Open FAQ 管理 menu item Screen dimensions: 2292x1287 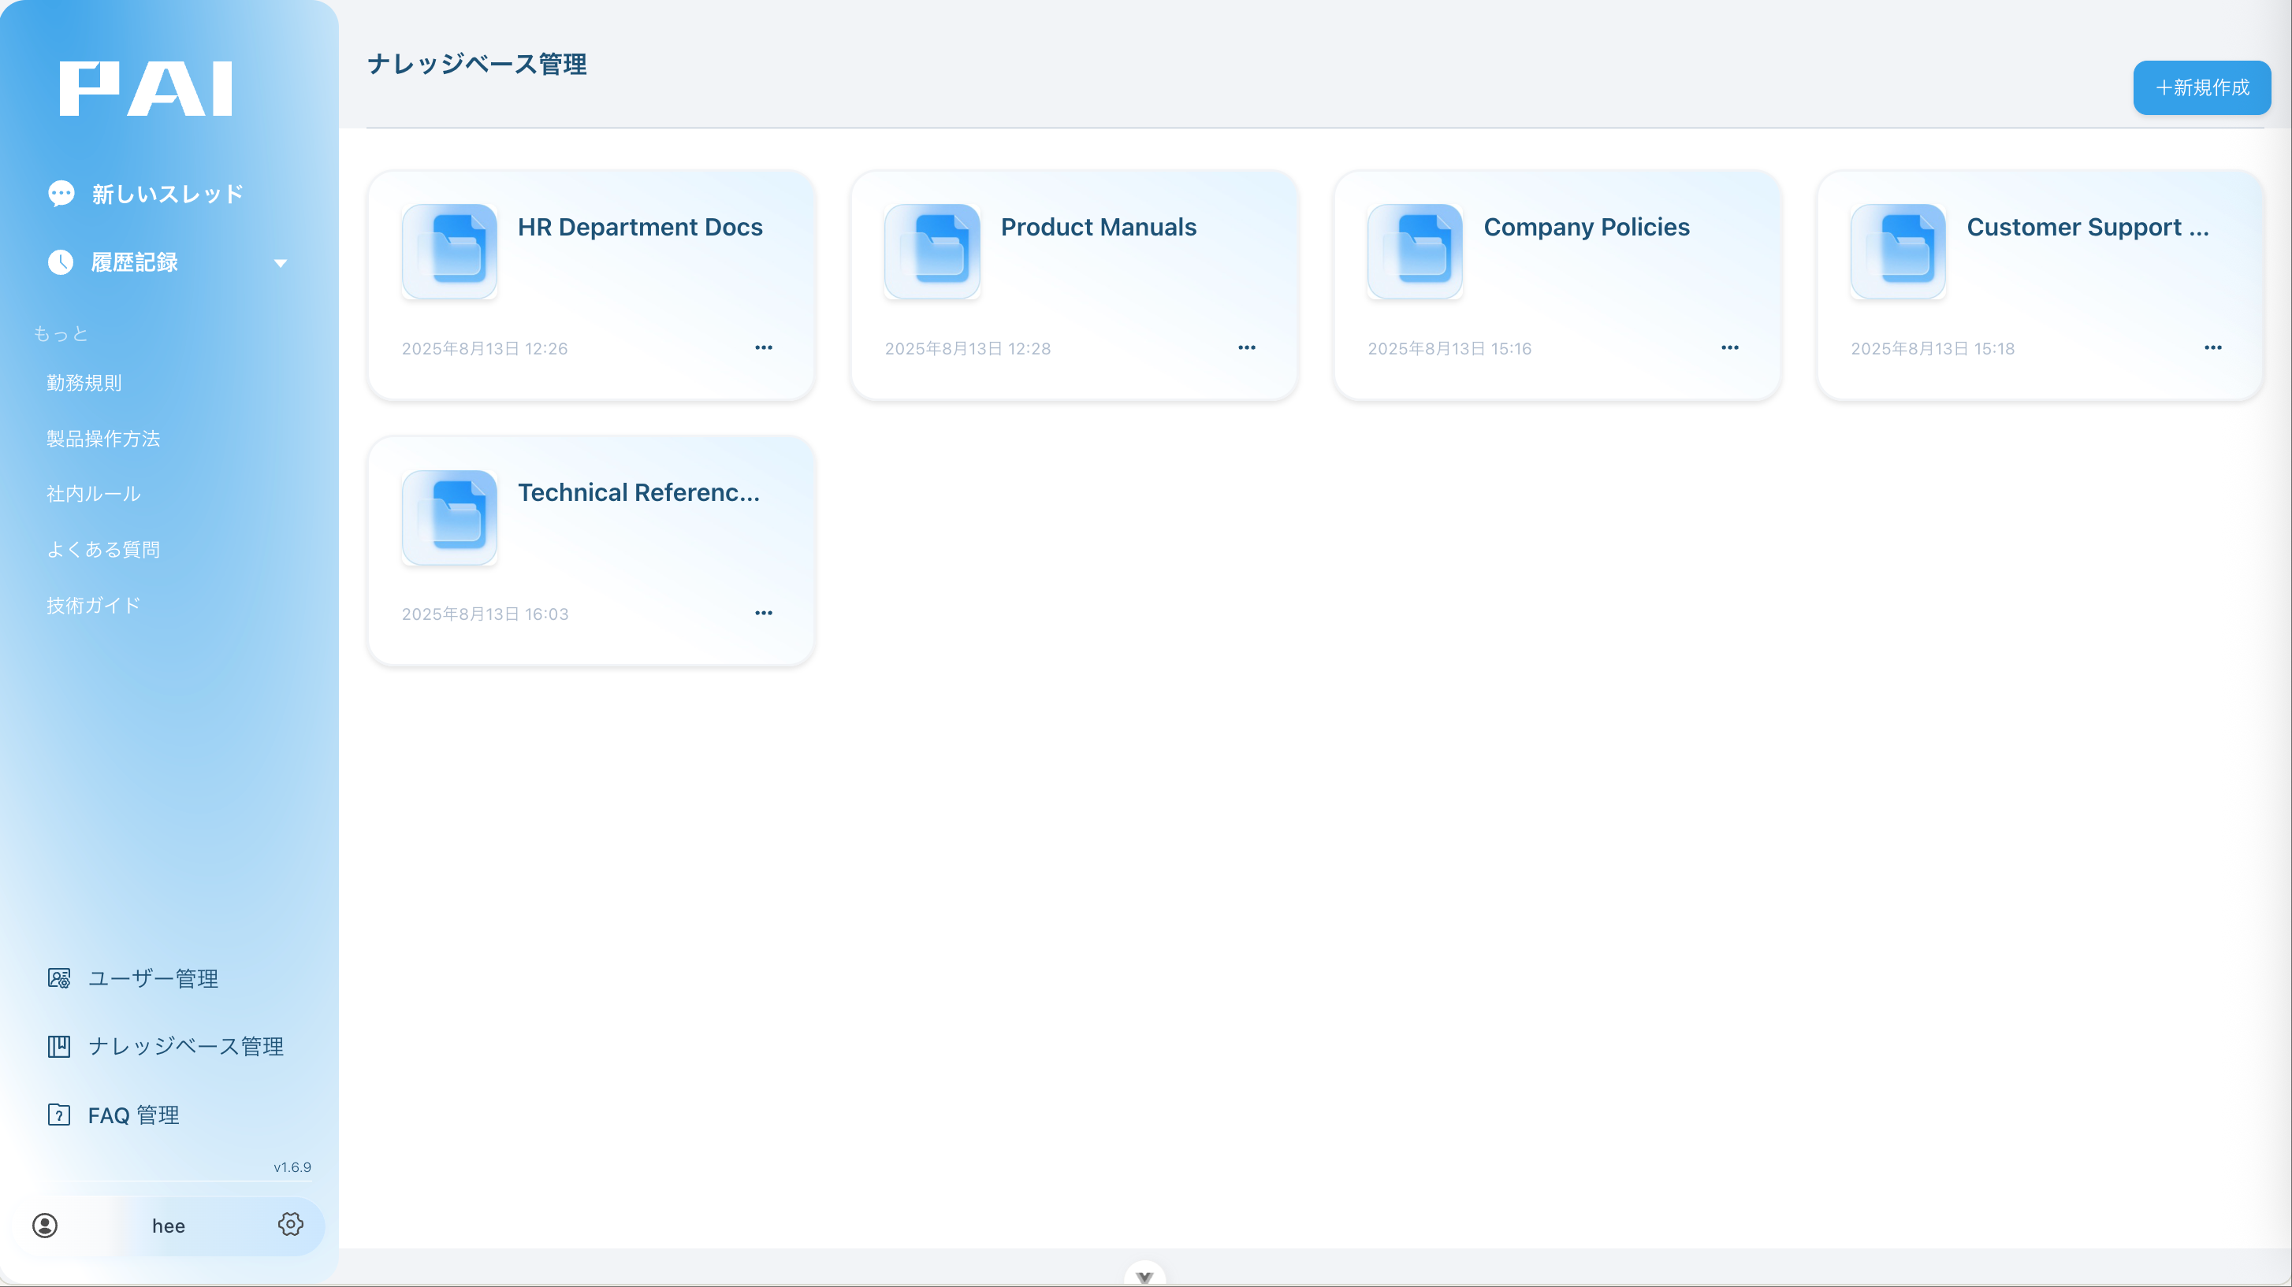(132, 1115)
